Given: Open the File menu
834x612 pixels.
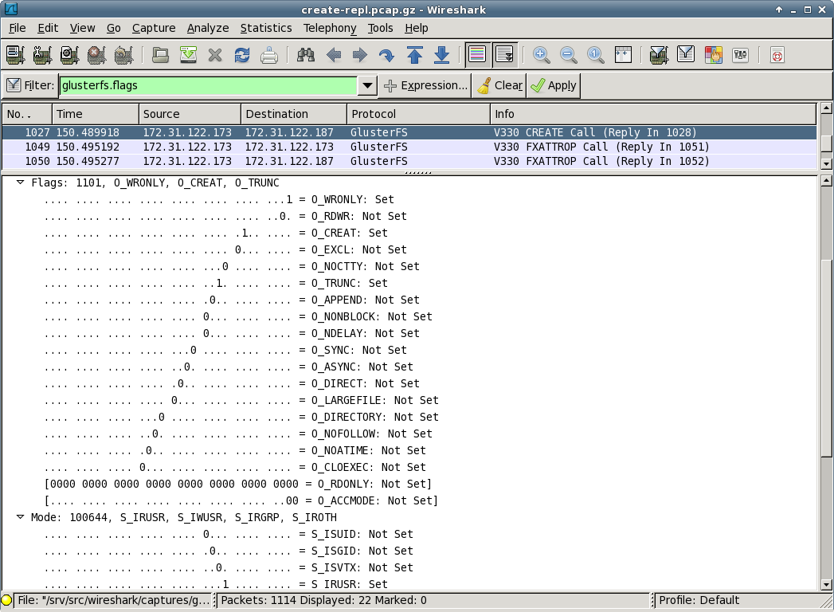Looking at the screenshot, I should tap(17, 28).
